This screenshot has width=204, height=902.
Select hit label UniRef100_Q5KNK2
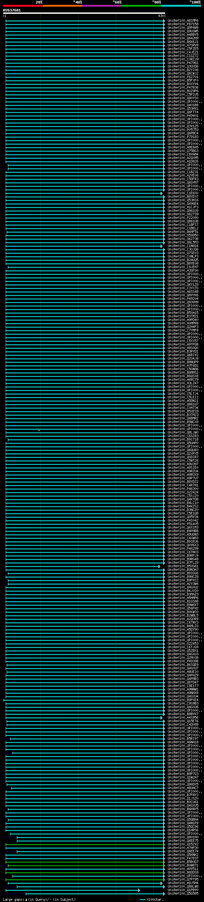183,855
